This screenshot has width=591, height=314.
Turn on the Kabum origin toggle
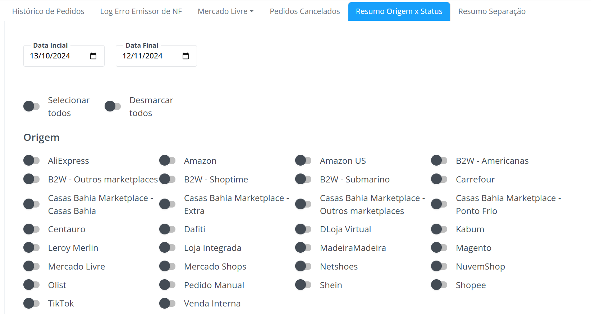coord(439,229)
